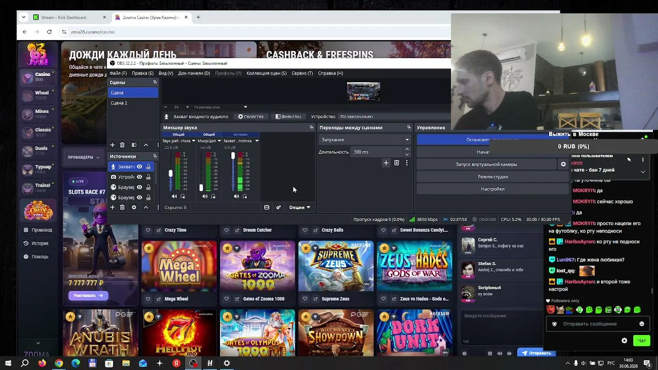
Task: Open the Док-панели (D) menu
Action: [194, 73]
